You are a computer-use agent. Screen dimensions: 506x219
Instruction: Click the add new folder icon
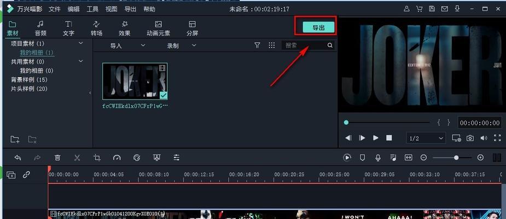(x=15, y=139)
